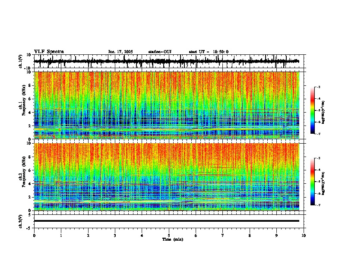Click the "VLF Spectra" title
Screen dimensions: 342x264
49,52
